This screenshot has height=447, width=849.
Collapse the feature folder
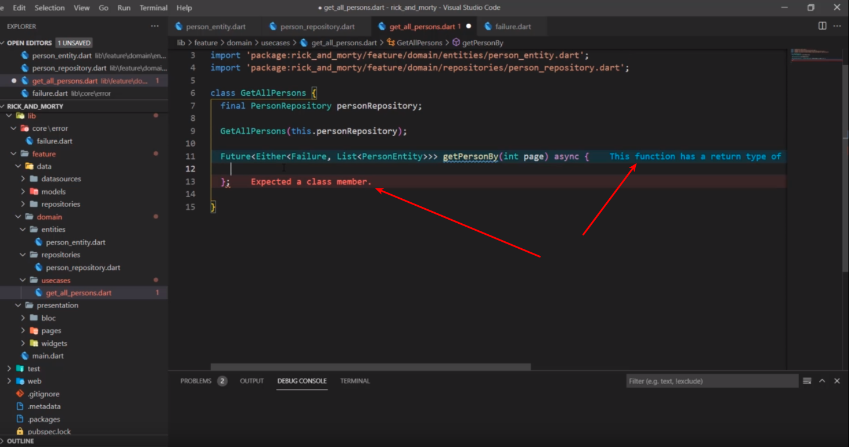pyautogui.click(x=13, y=154)
